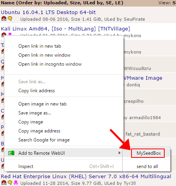Open the Kali Linux Amd64 torrent link
Viewport: 176px width, 186px height.
coord(66,29)
